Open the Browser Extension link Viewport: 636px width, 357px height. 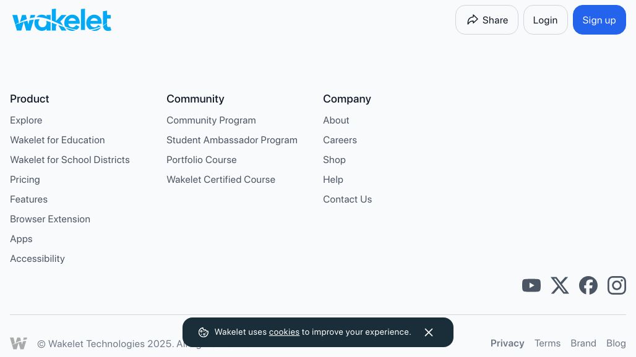[x=50, y=219]
